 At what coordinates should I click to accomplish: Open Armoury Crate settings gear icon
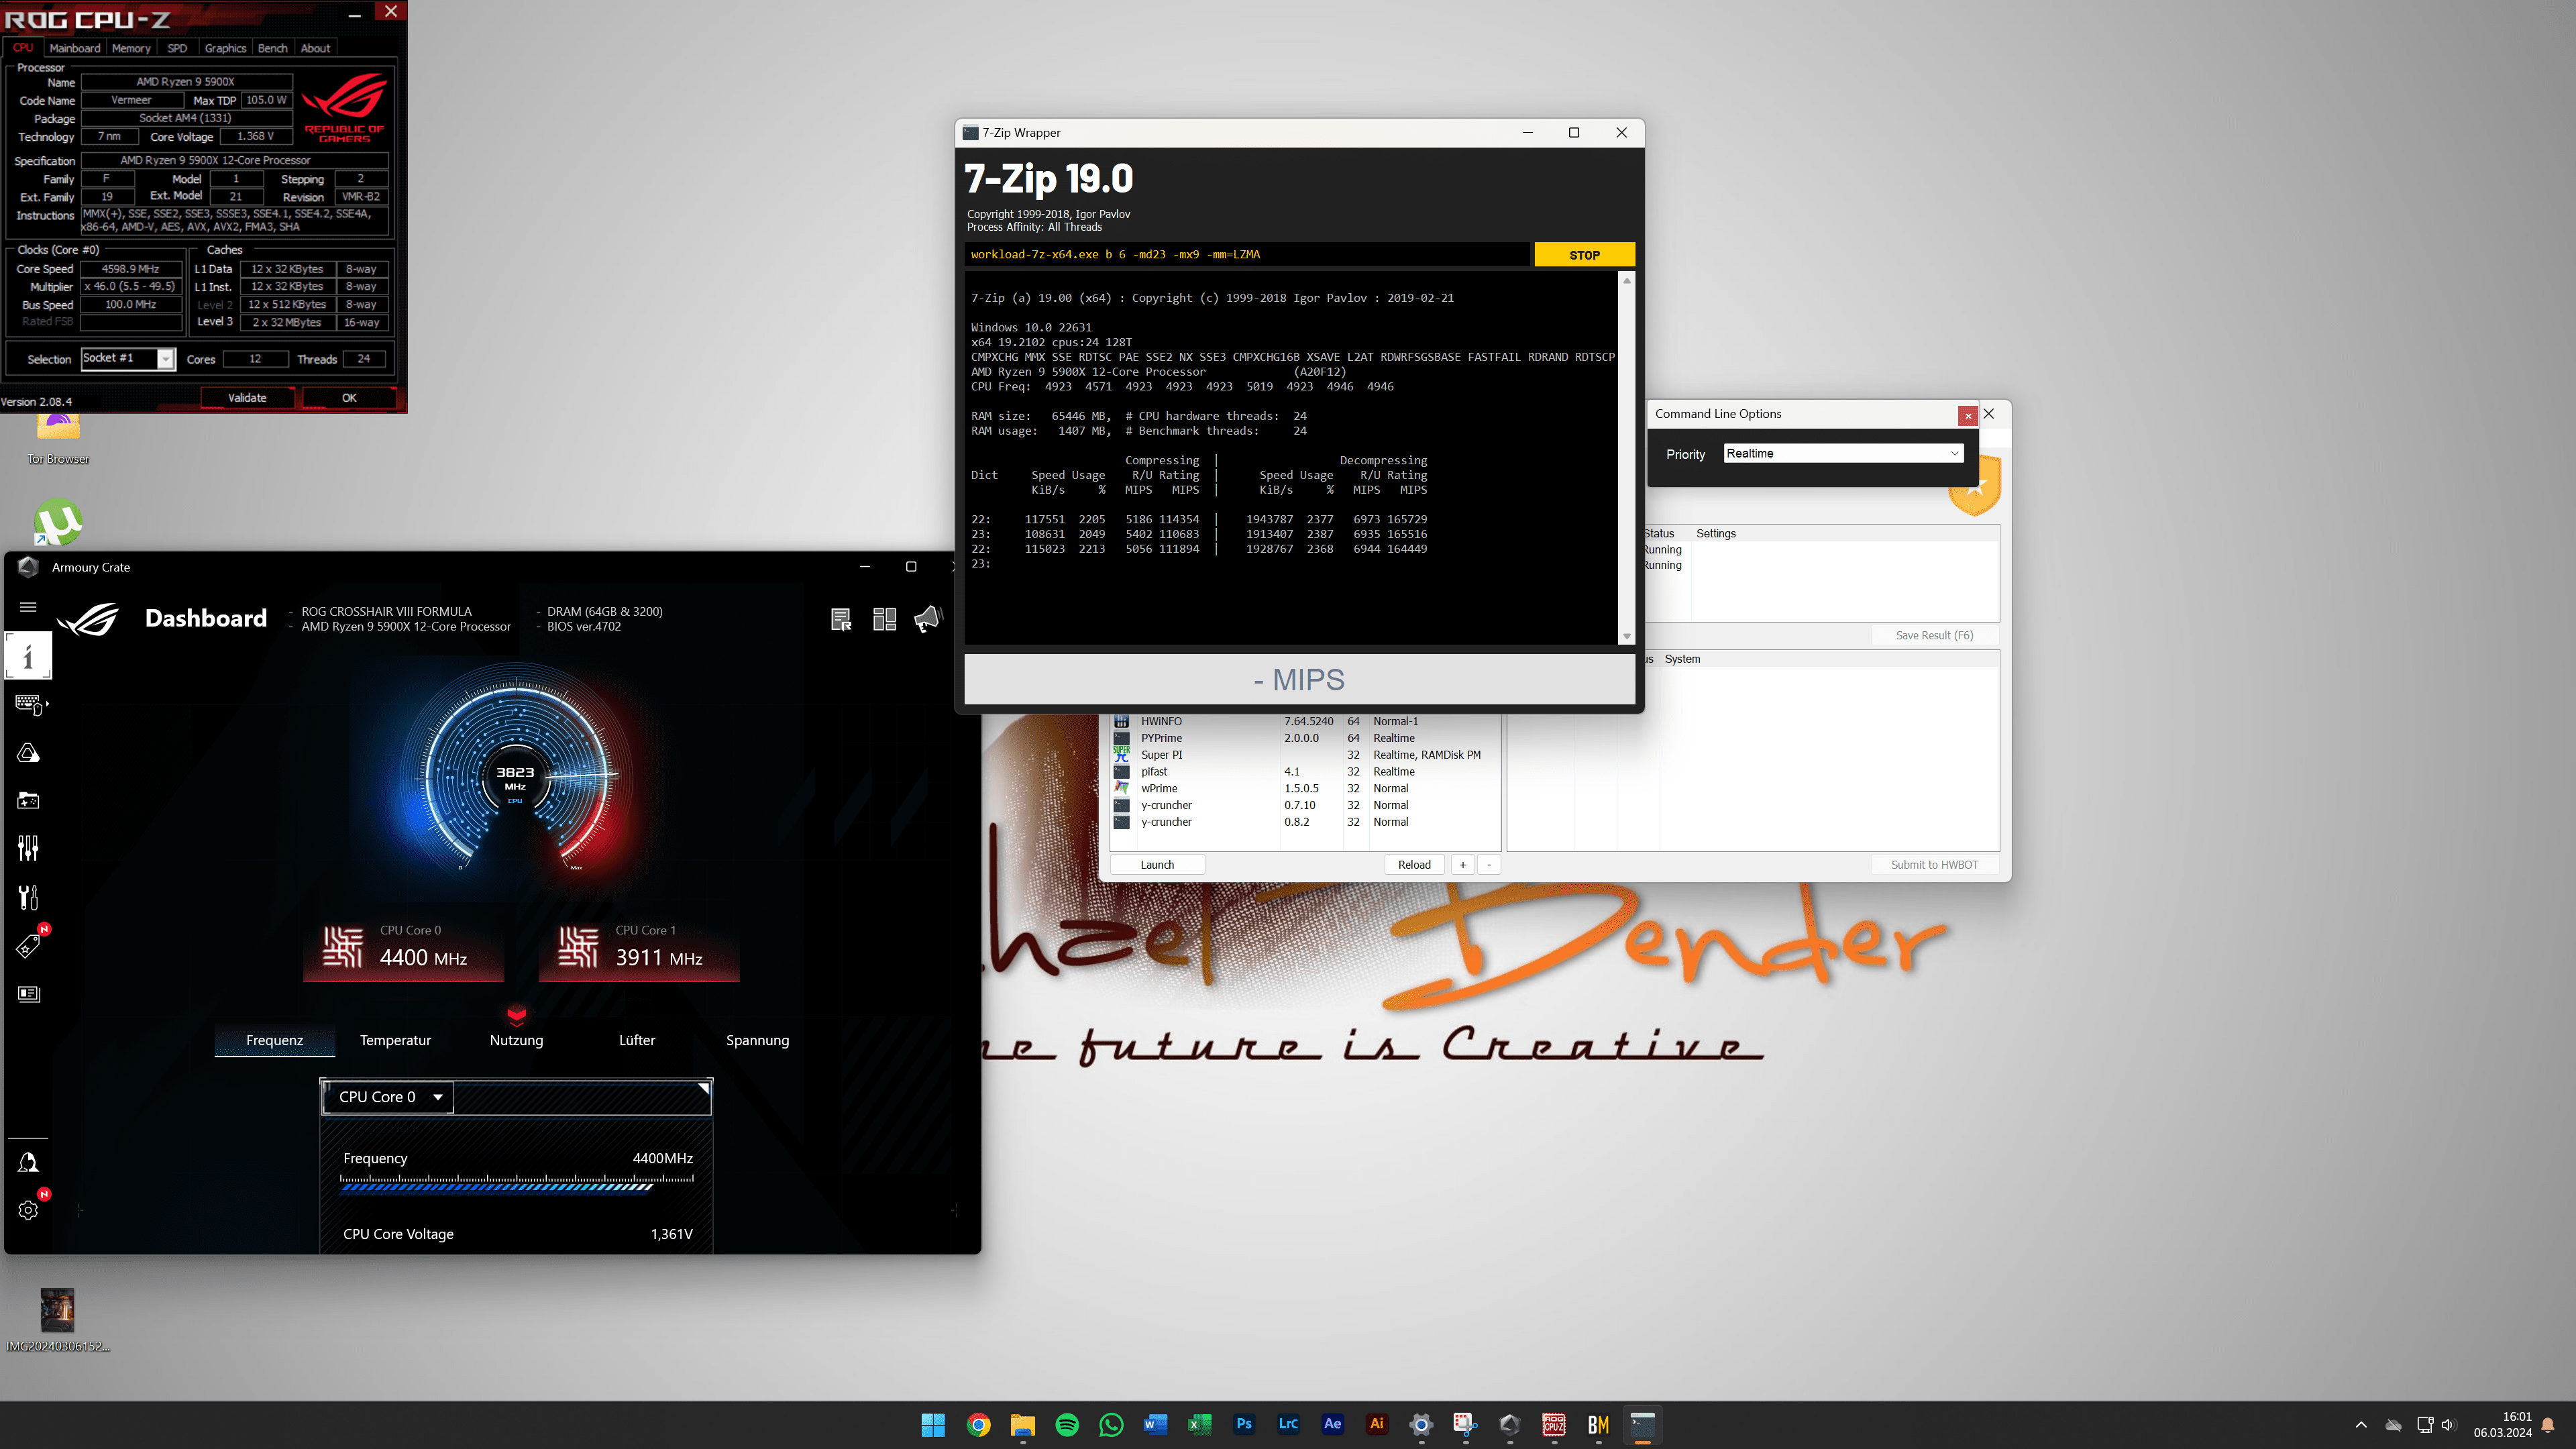[28, 1210]
